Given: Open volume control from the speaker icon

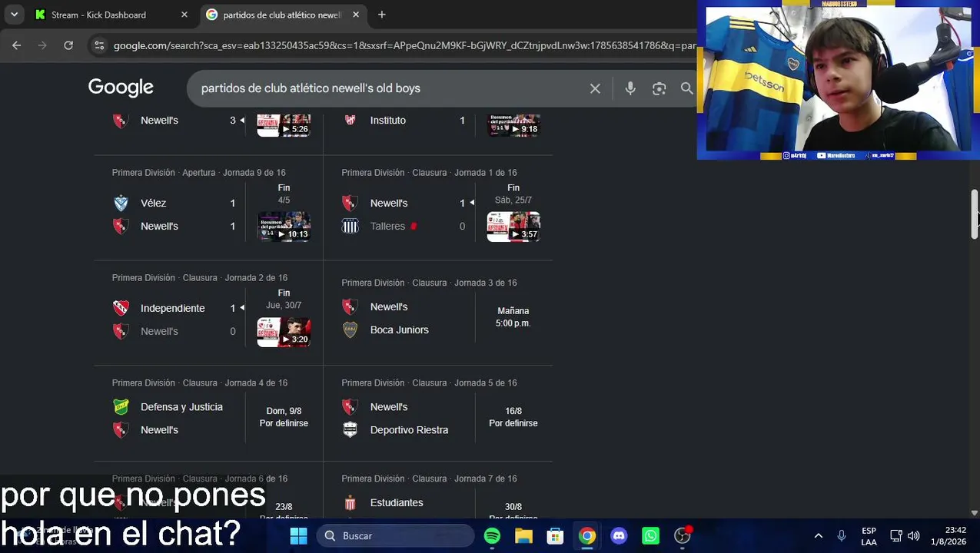Looking at the screenshot, I should point(913,536).
